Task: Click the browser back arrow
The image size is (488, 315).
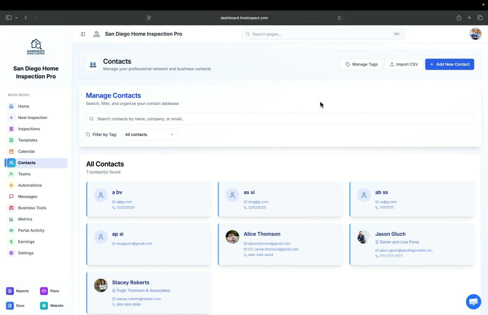Action: coord(26,18)
